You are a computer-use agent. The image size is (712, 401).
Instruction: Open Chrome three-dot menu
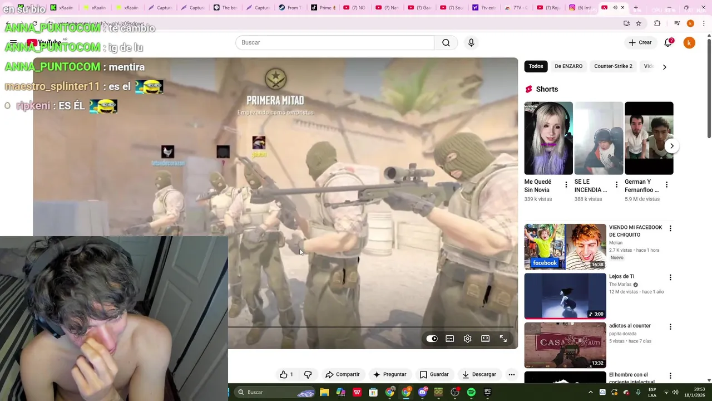coord(704,23)
